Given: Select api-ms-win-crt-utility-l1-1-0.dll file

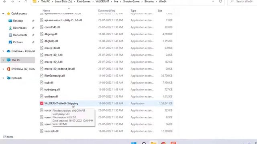Looking at the screenshot, I should 63,20.
